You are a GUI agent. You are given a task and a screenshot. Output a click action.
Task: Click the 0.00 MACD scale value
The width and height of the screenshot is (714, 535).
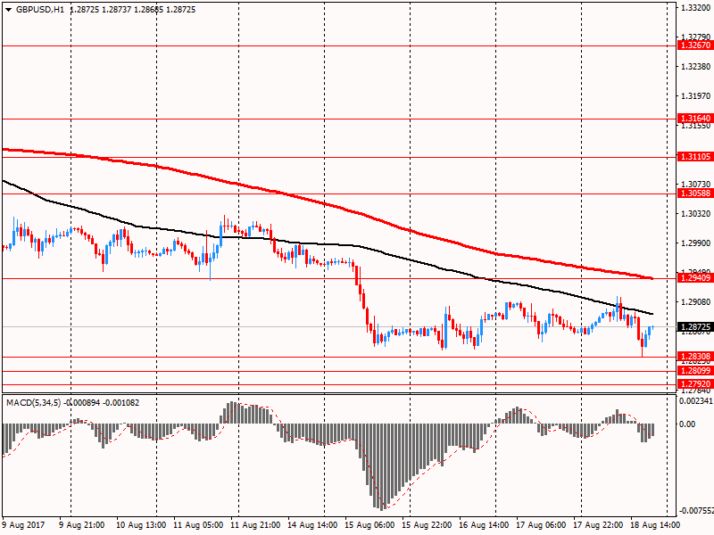[687, 424]
